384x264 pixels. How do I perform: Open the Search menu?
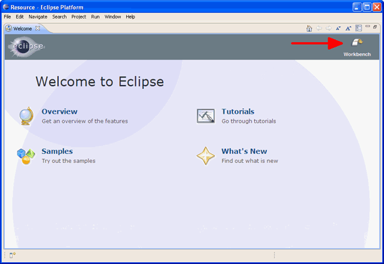(60, 17)
